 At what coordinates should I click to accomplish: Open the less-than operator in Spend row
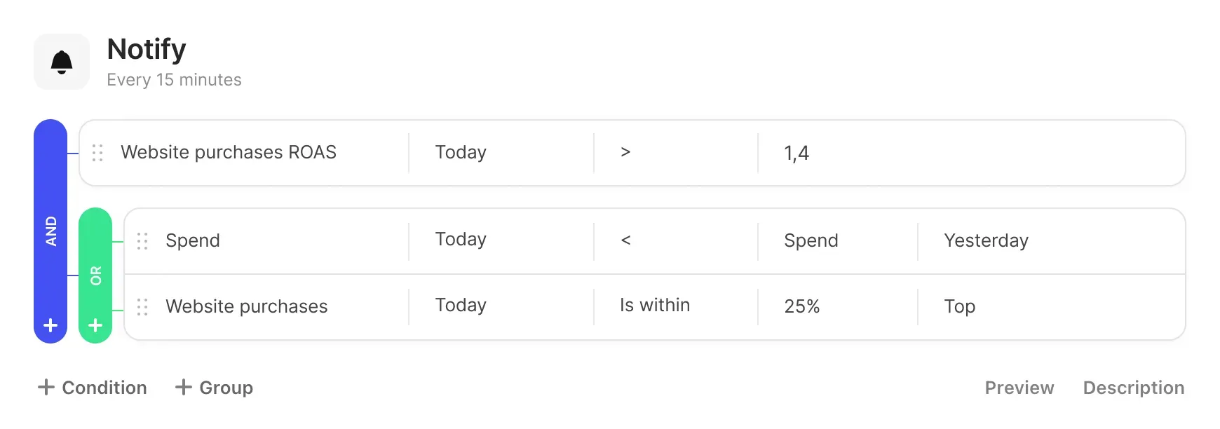625,240
